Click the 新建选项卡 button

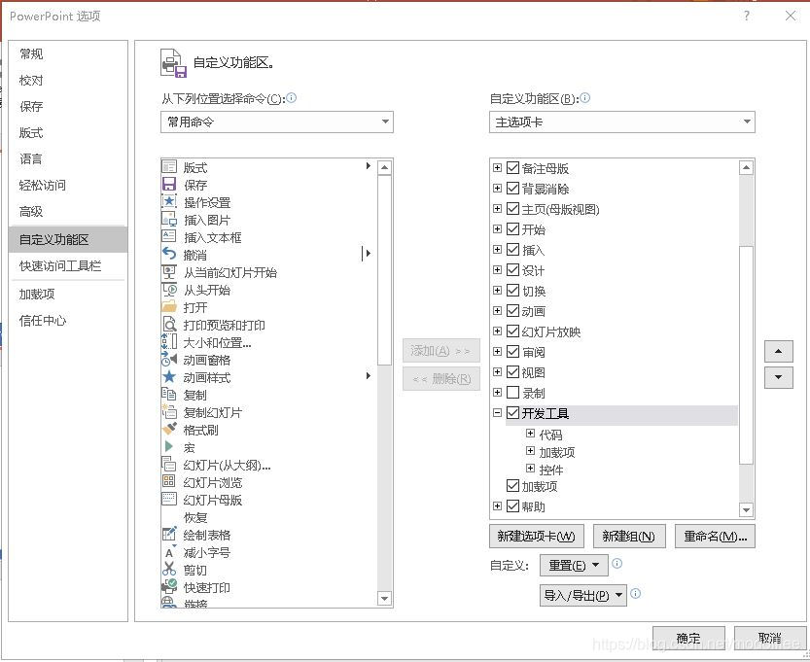536,537
